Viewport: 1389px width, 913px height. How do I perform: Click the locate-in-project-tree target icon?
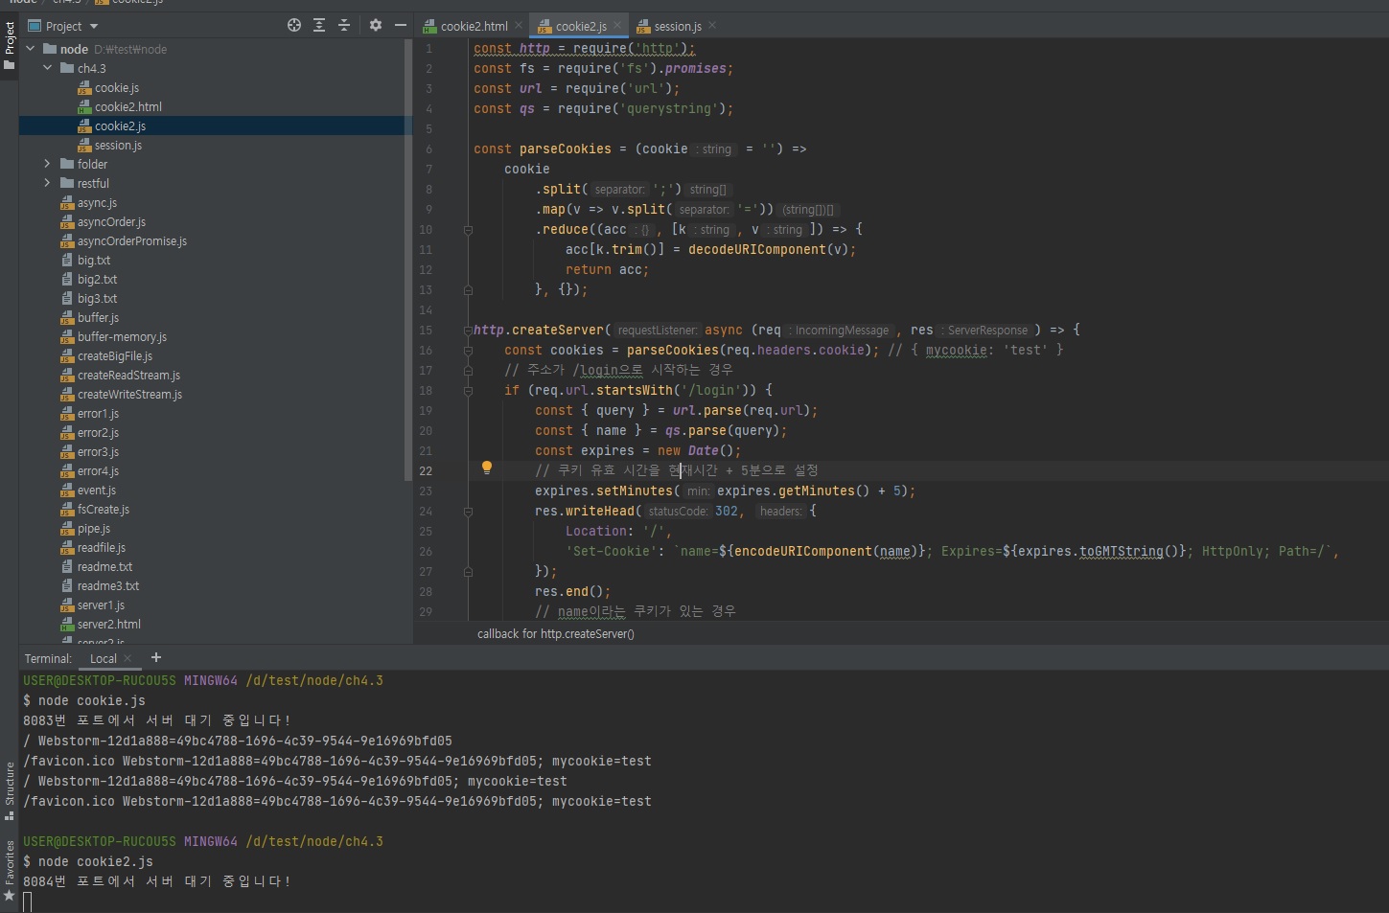pos(294,26)
